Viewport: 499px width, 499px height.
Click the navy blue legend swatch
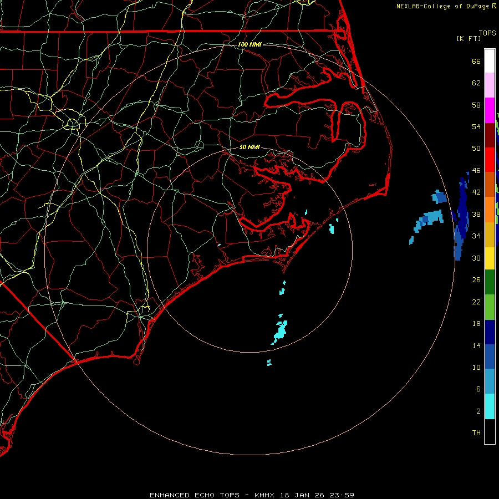[x=490, y=332]
